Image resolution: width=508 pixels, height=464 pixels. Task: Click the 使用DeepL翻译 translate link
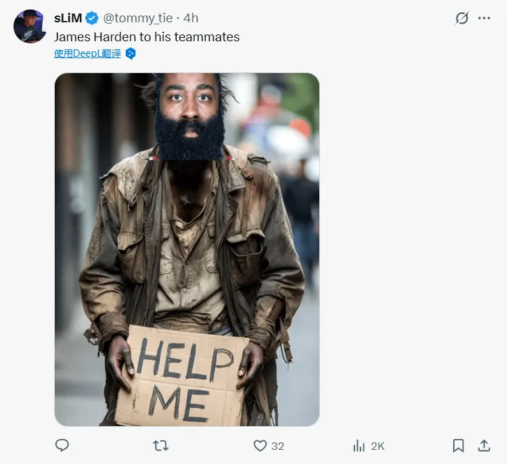click(87, 53)
